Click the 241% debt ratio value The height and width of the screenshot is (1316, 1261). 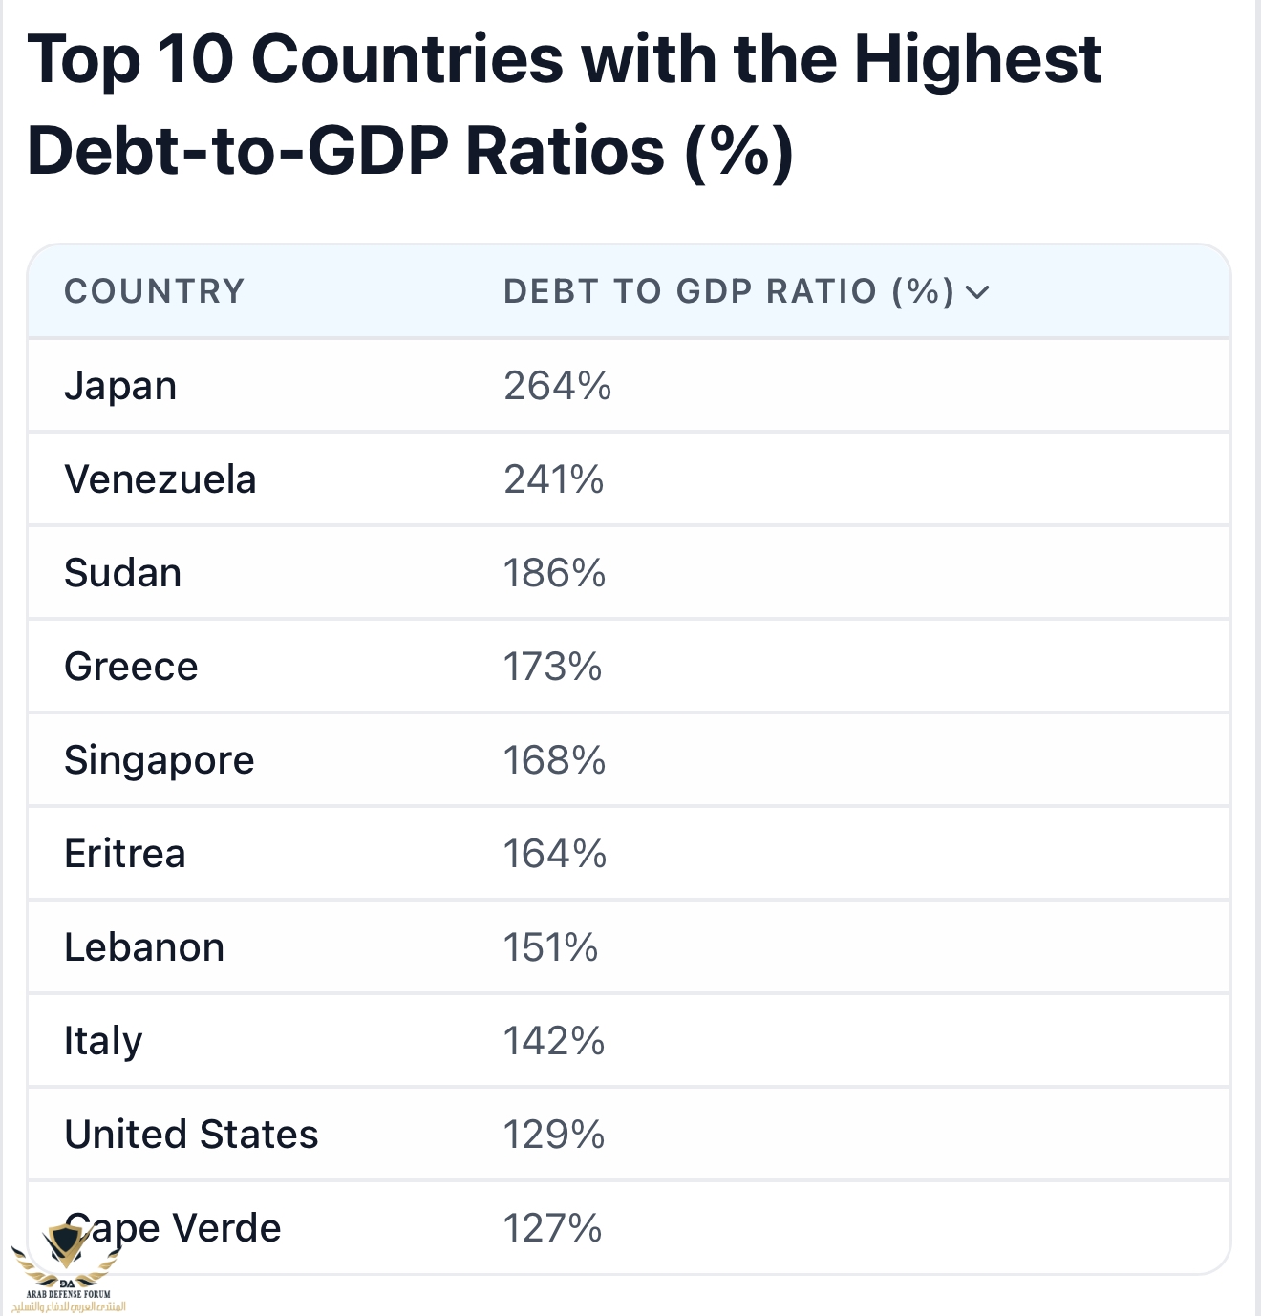[x=554, y=479]
